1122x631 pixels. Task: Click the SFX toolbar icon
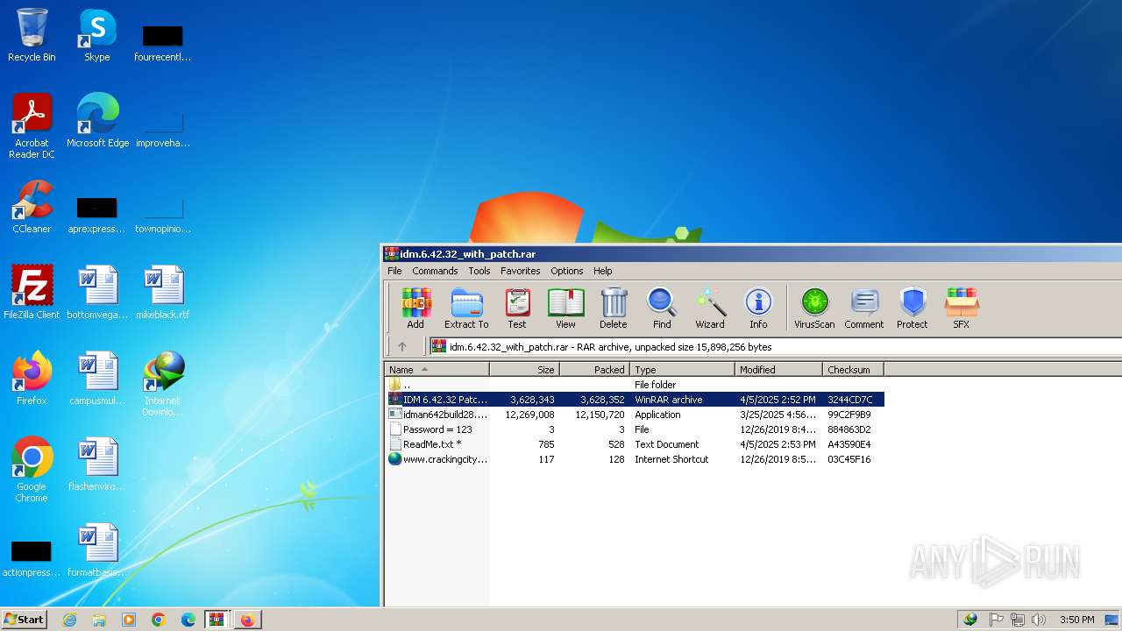pos(962,308)
